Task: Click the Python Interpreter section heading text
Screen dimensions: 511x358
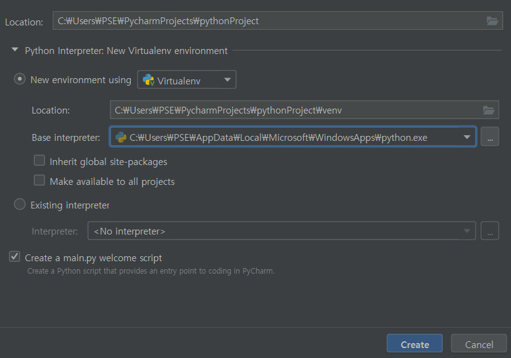Action: [126, 51]
